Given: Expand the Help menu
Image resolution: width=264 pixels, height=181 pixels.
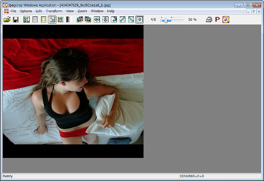Looking at the screenshot, I should click(111, 11).
